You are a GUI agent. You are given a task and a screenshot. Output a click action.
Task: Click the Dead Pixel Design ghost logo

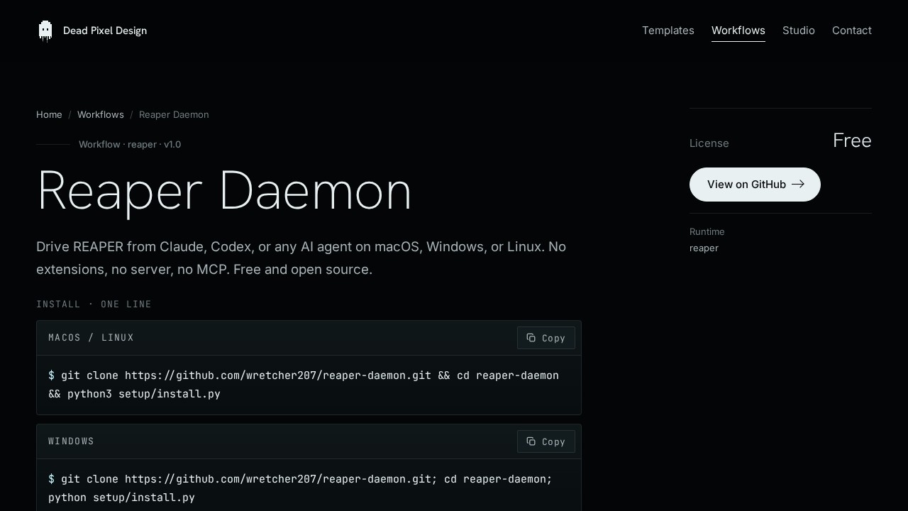coord(45,31)
